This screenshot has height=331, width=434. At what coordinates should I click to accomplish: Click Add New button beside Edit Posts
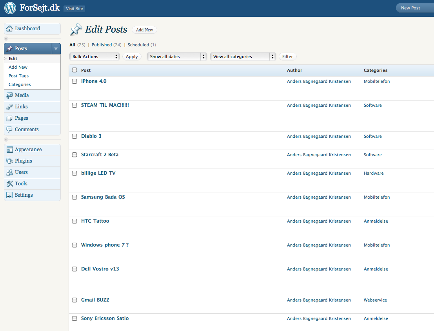(145, 30)
